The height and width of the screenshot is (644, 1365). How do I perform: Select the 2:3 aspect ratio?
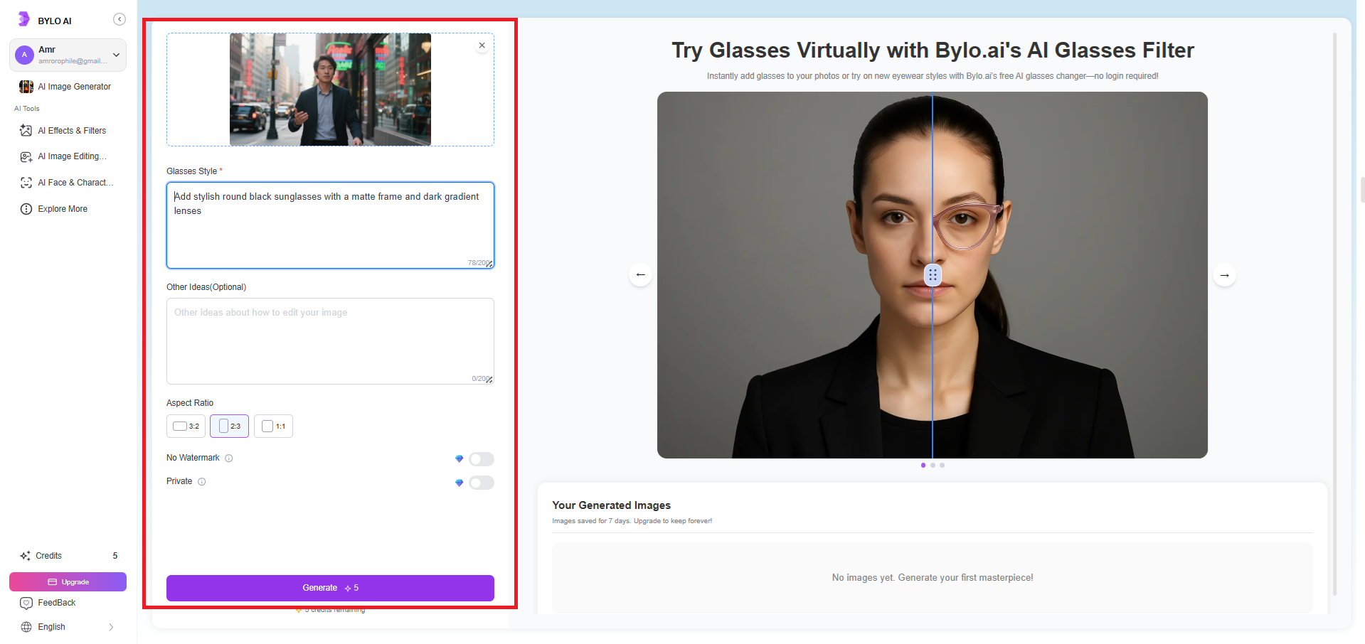[229, 426]
